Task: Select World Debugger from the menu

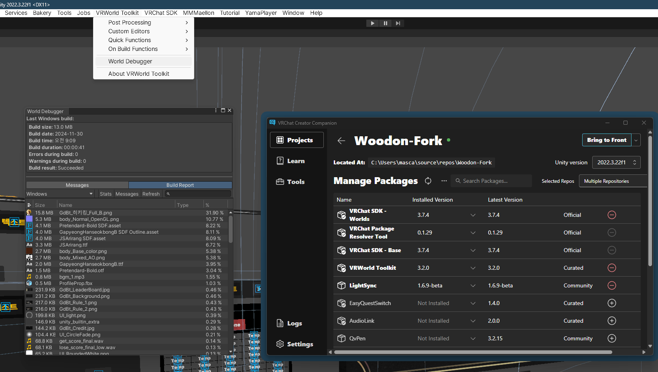Action: [x=144, y=61]
